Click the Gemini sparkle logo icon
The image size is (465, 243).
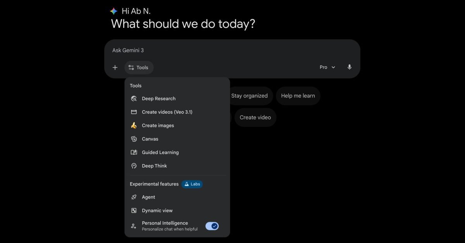pos(114,11)
